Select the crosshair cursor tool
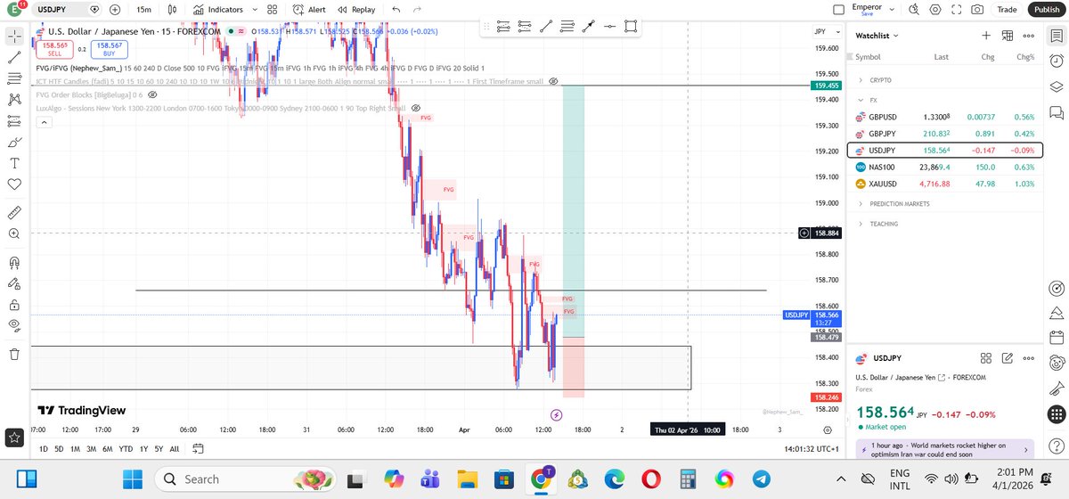This screenshot has width=1069, height=499. [x=14, y=37]
